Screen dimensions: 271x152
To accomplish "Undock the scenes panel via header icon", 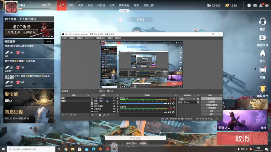I will click(x=88, y=95).
